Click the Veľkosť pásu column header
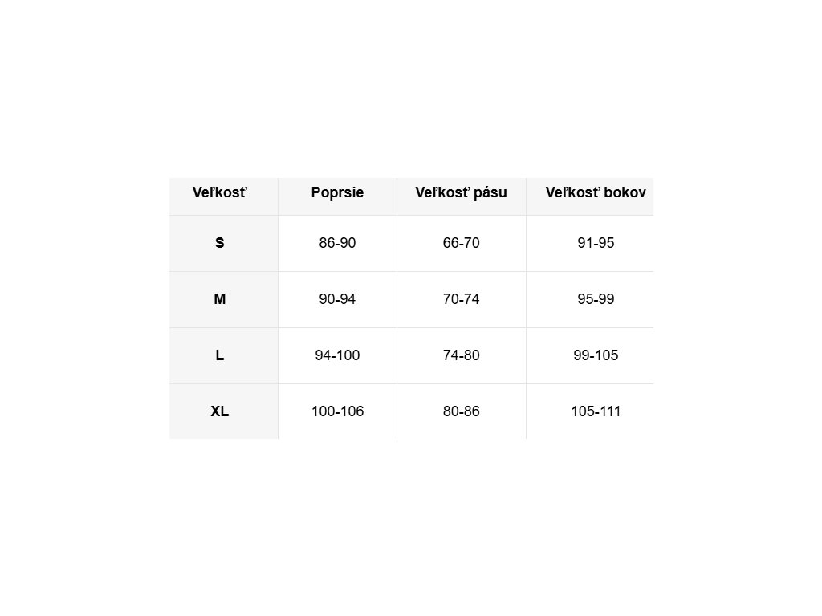Viewport: 822px width, 616px height. click(x=462, y=192)
